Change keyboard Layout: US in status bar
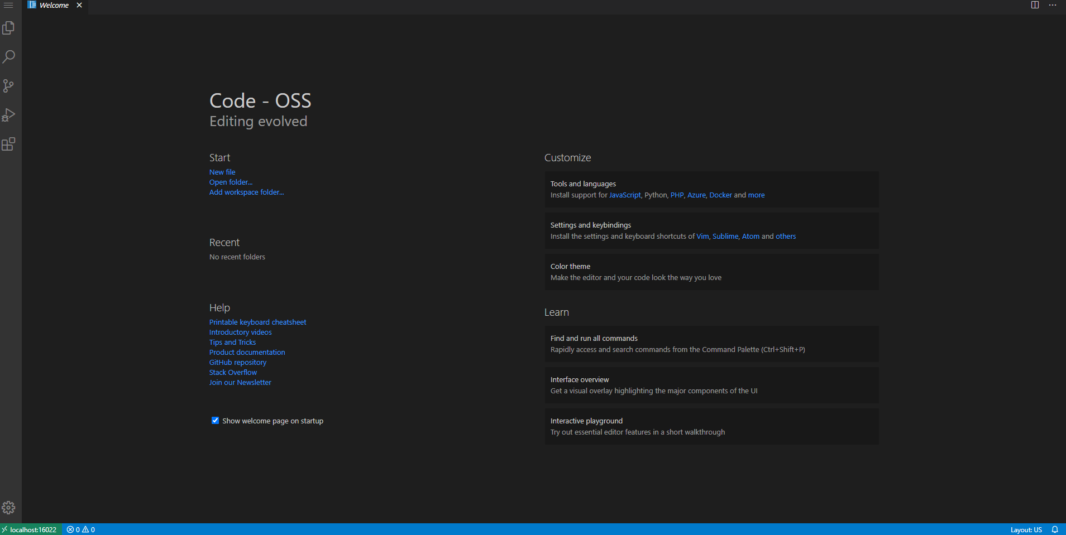The image size is (1066, 535). 1026,529
